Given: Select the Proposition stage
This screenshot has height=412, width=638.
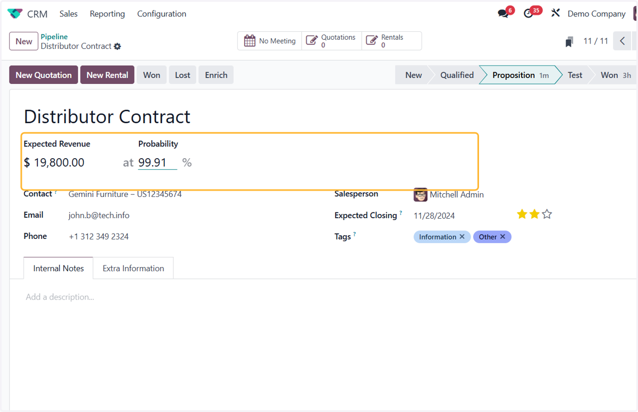Looking at the screenshot, I should pos(520,75).
